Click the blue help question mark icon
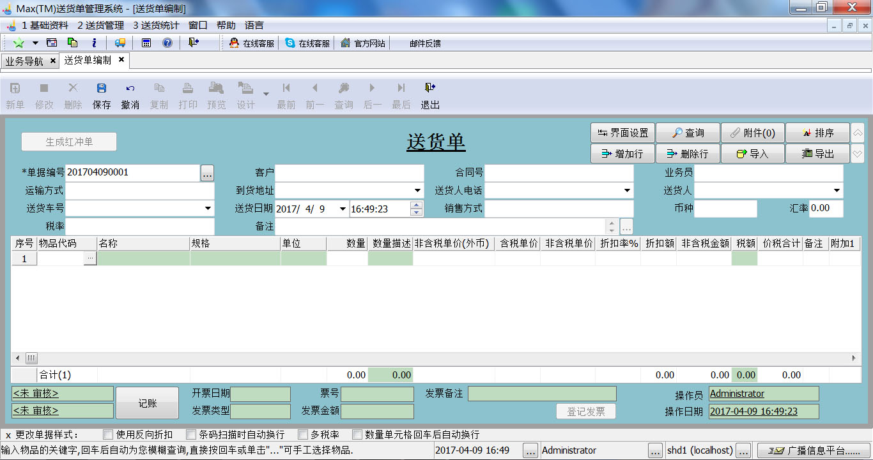873x460 pixels. tap(167, 43)
